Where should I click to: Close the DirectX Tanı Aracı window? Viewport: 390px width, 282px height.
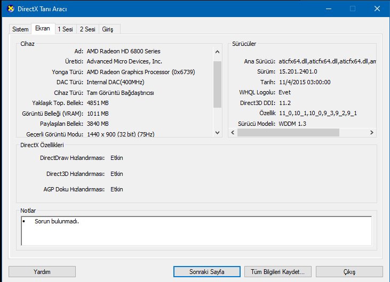(377, 9)
